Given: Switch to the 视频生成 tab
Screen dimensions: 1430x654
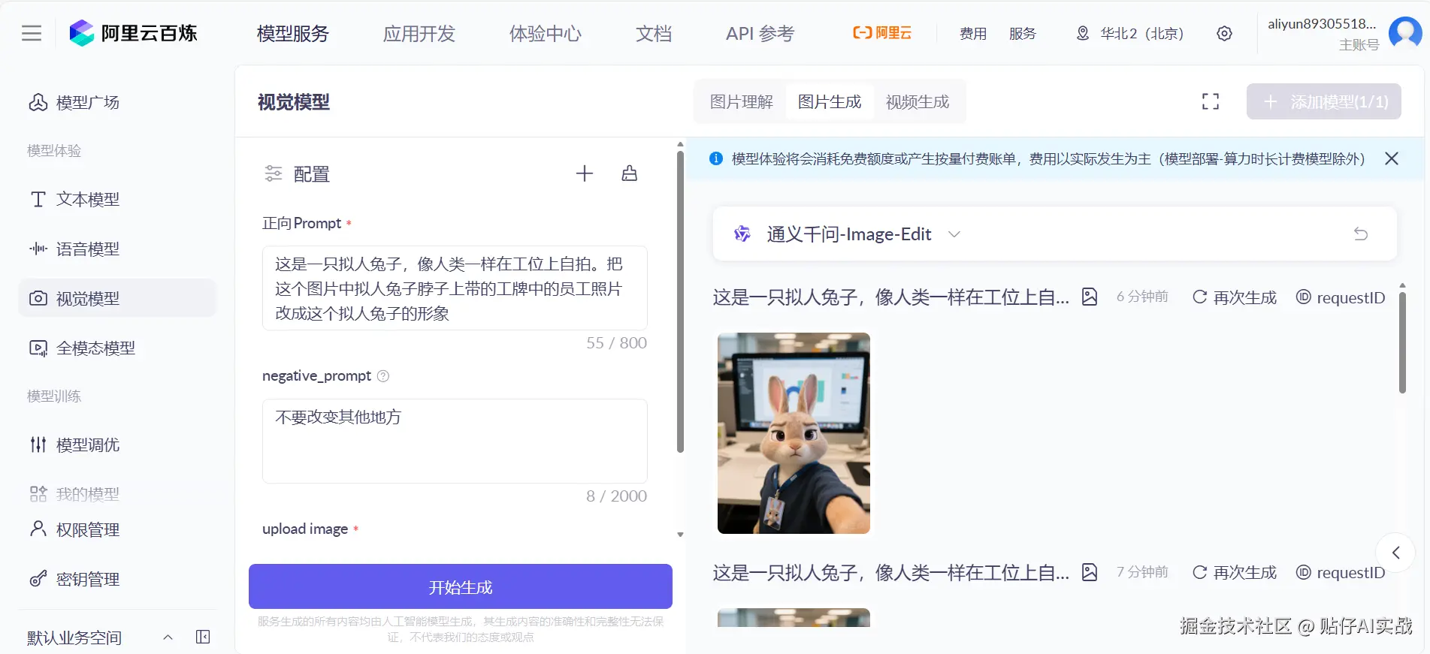Looking at the screenshot, I should click(918, 101).
